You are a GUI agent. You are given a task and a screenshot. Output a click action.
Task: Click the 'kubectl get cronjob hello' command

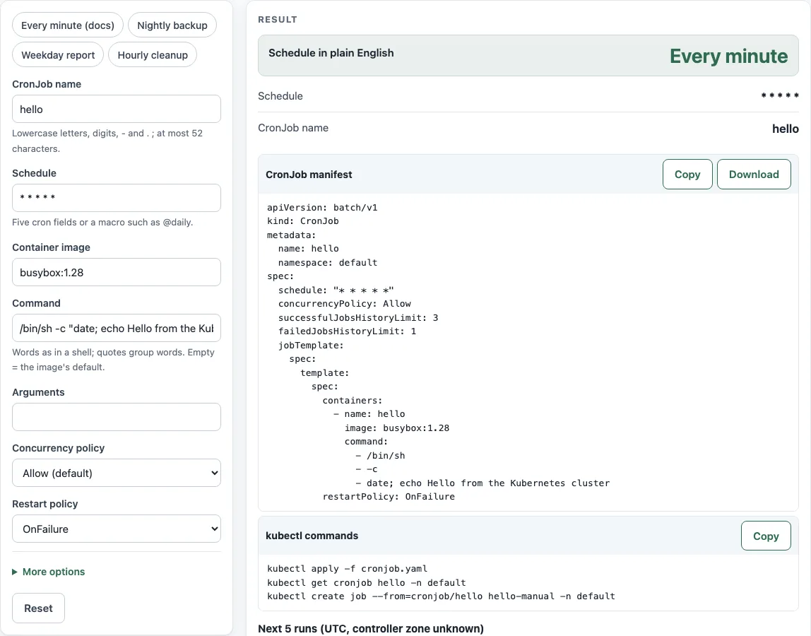coord(366,583)
